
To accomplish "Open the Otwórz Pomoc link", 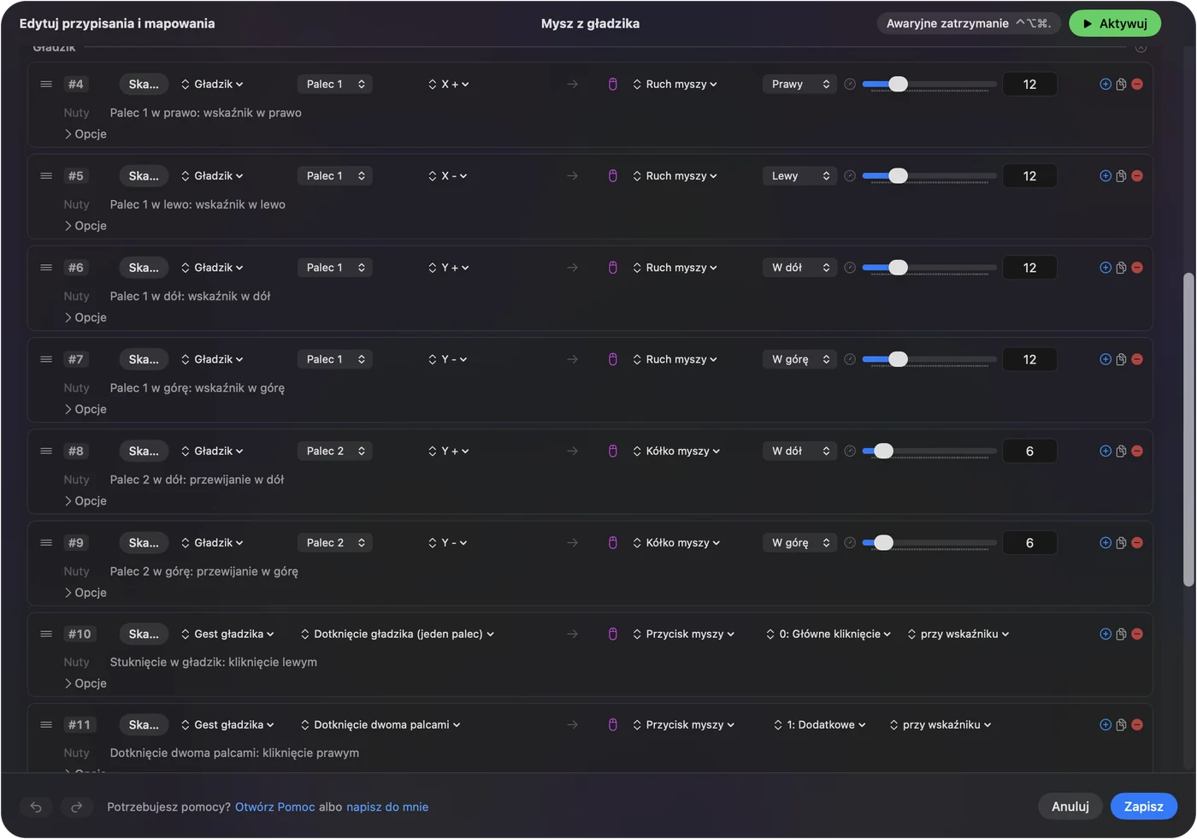I will pos(275,807).
